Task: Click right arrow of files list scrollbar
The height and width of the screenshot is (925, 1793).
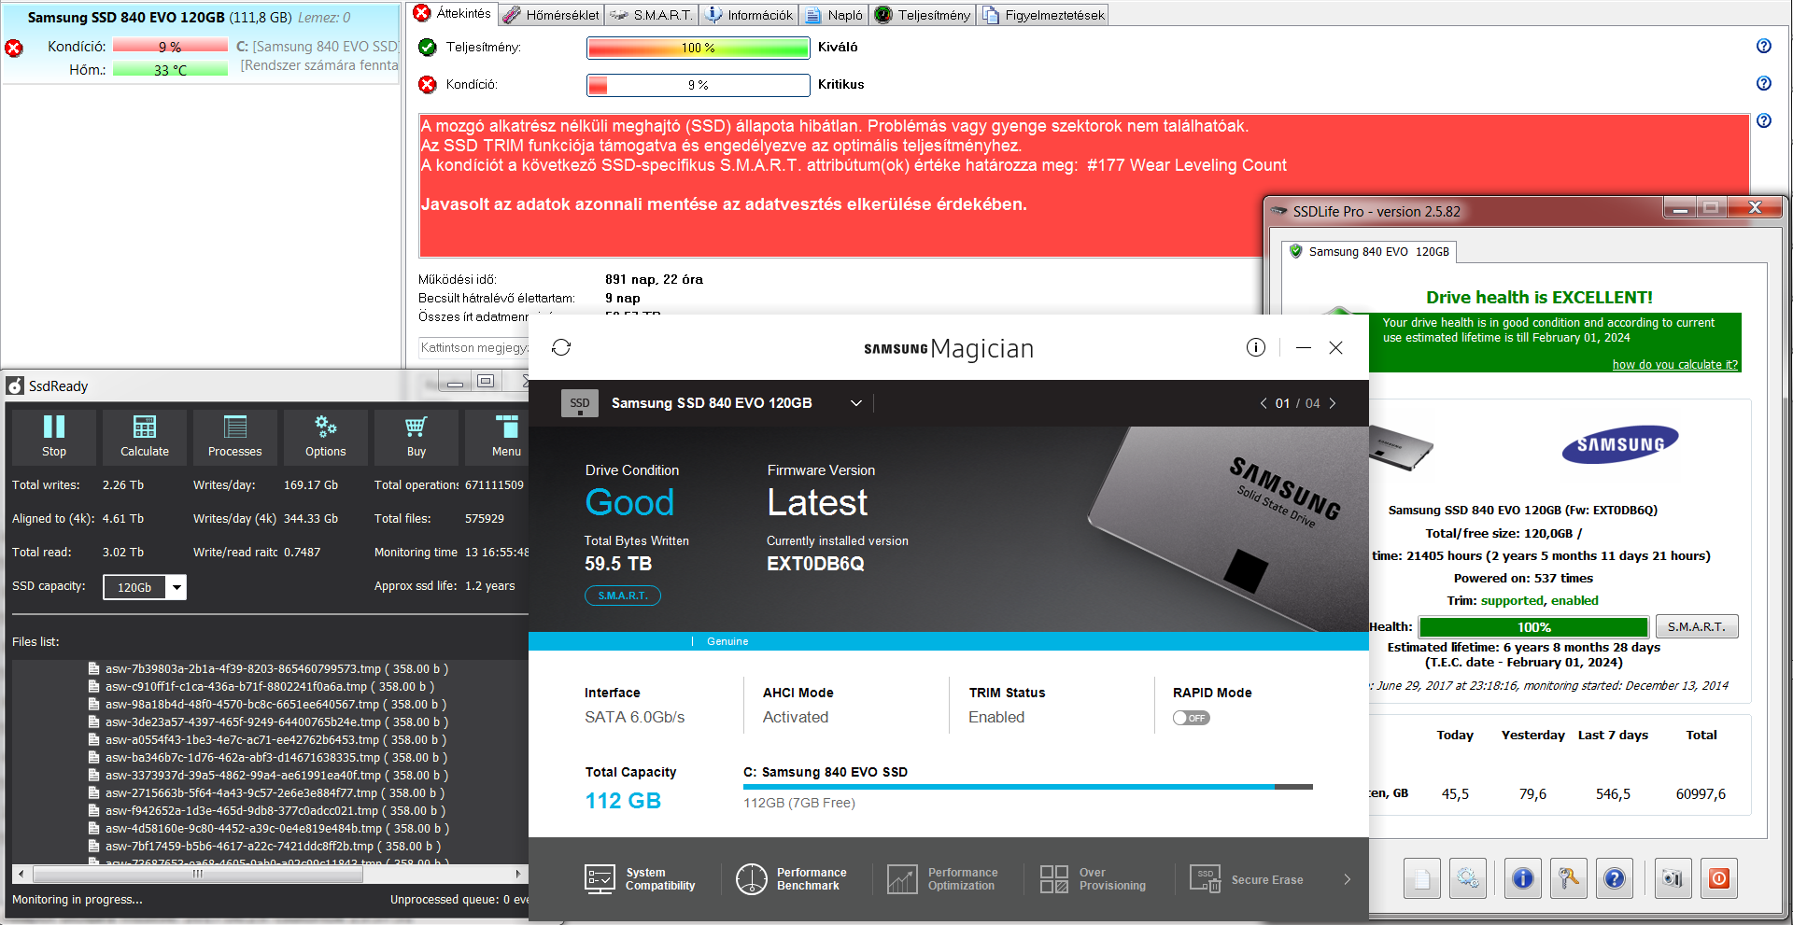Action: pos(518,874)
